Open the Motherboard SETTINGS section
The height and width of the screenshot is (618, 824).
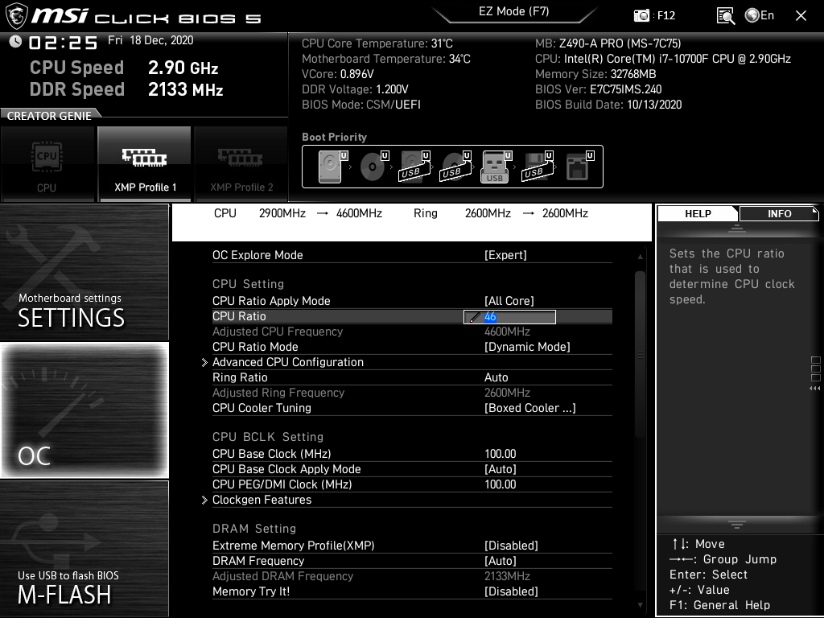(x=84, y=272)
